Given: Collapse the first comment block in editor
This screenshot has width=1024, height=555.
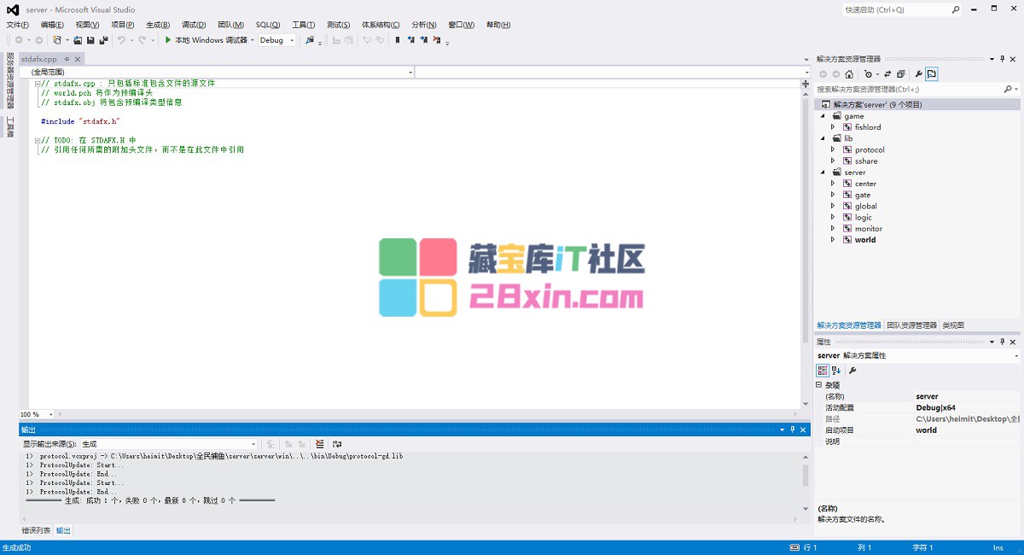Looking at the screenshot, I should point(38,84).
